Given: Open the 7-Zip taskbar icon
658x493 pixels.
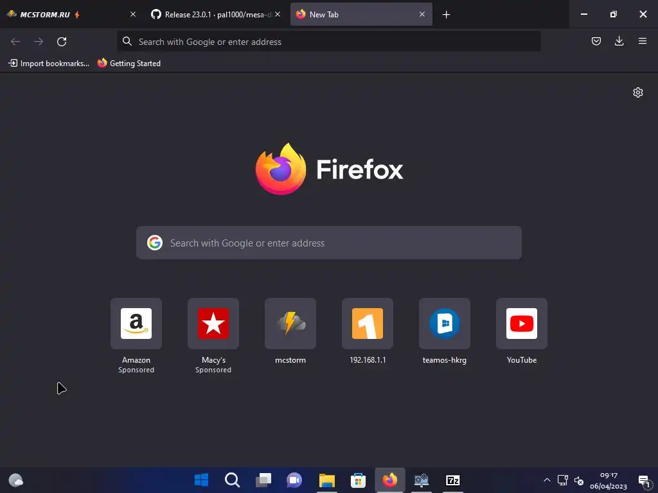Looking at the screenshot, I should (x=453, y=480).
